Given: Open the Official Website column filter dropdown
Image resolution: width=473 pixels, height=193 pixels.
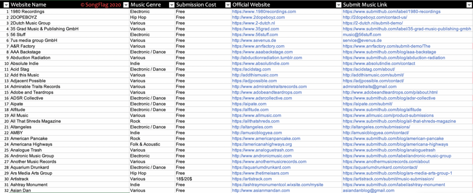Looking at the screenshot, I should coord(338,5).
